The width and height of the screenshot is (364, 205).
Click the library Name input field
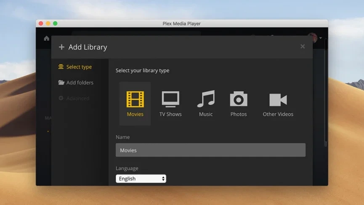tap(210, 150)
